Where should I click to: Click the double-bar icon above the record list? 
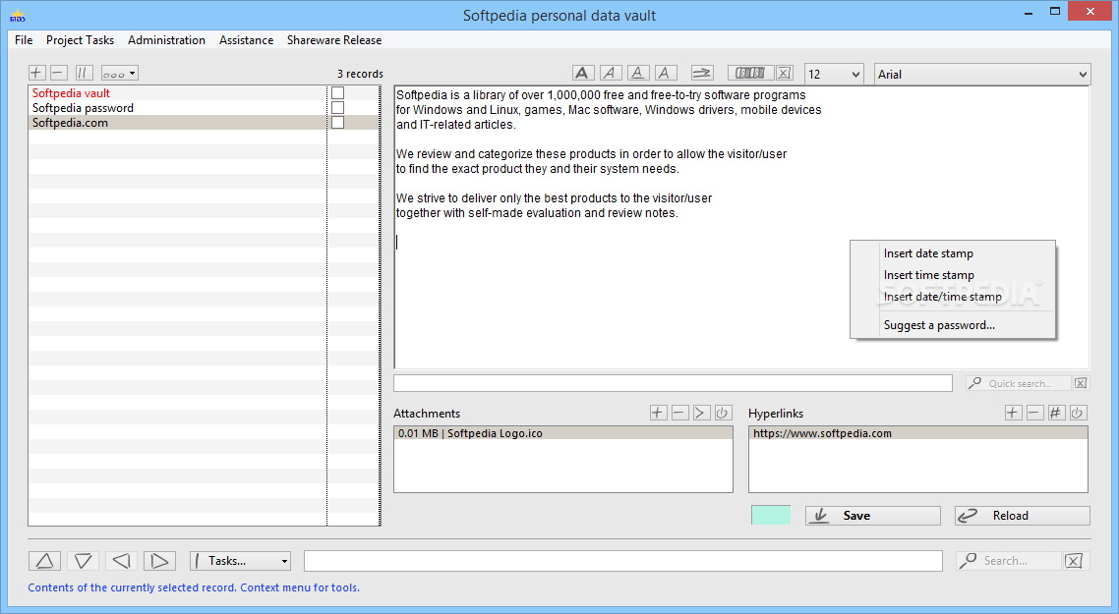click(84, 73)
